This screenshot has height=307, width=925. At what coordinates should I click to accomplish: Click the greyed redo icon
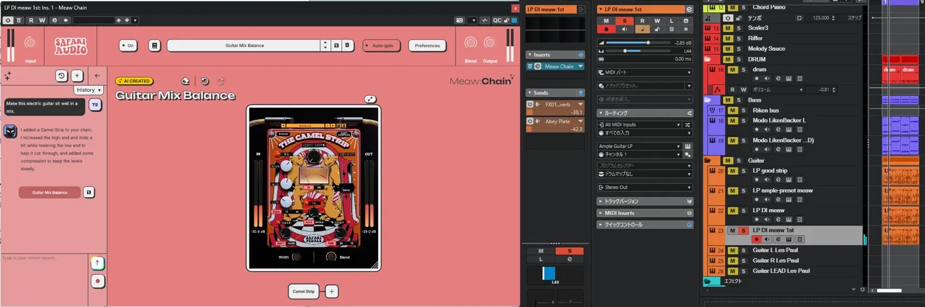[x=221, y=81]
